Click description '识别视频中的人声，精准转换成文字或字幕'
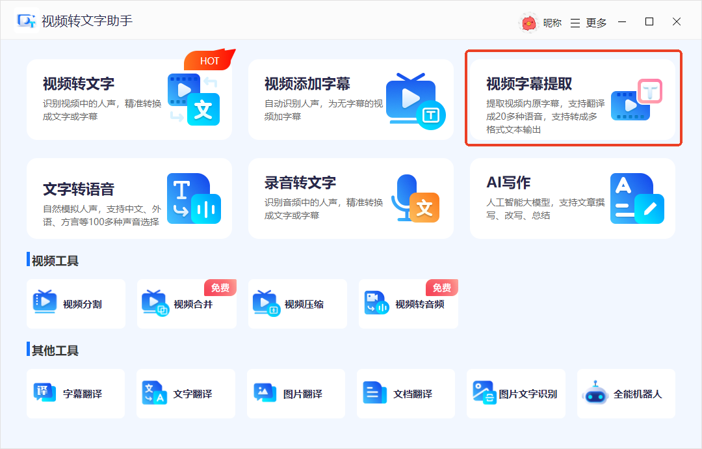 coord(102,110)
